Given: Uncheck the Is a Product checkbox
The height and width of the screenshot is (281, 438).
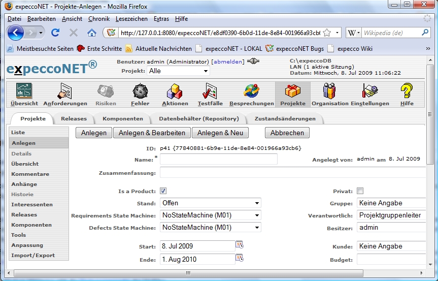Looking at the screenshot, I should coord(163,191).
